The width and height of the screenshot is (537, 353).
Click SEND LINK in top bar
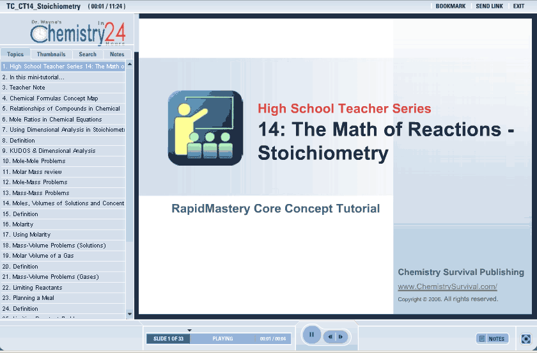(489, 6)
